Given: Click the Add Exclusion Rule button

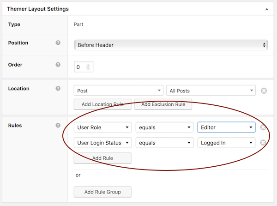Looking at the screenshot, I should tap(163, 104).
